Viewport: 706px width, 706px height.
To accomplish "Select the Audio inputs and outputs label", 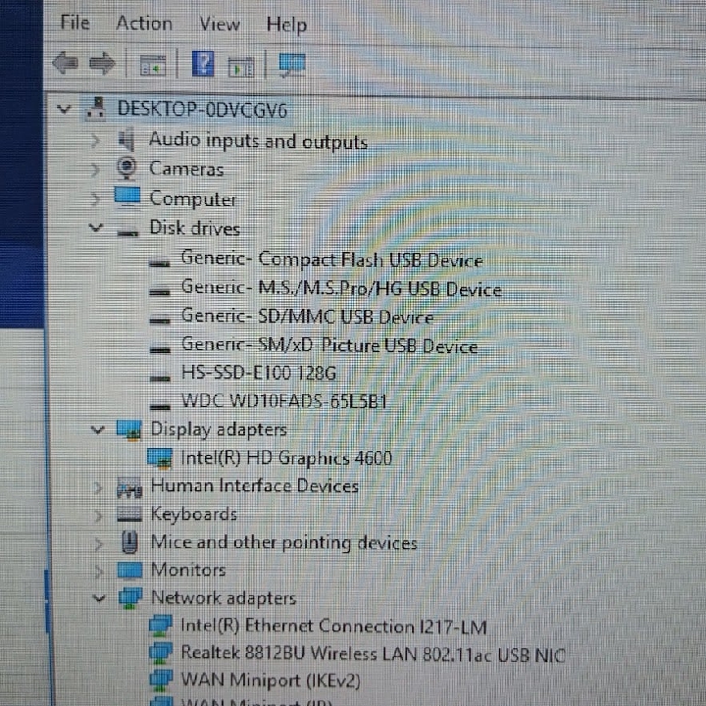I will (259, 141).
